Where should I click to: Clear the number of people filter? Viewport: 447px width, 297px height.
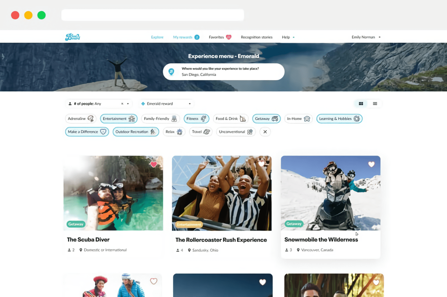122,104
